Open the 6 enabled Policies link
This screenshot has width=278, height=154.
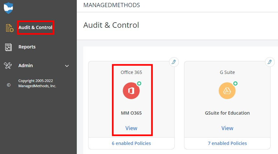pos(131,143)
